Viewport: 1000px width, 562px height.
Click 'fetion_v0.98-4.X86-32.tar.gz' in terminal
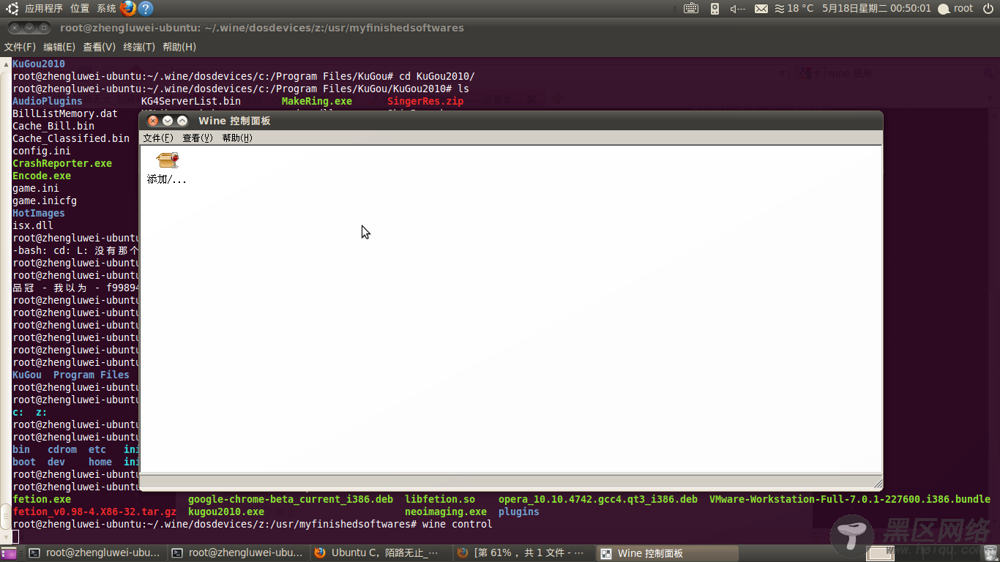pyautogui.click(x=94, y=512)
